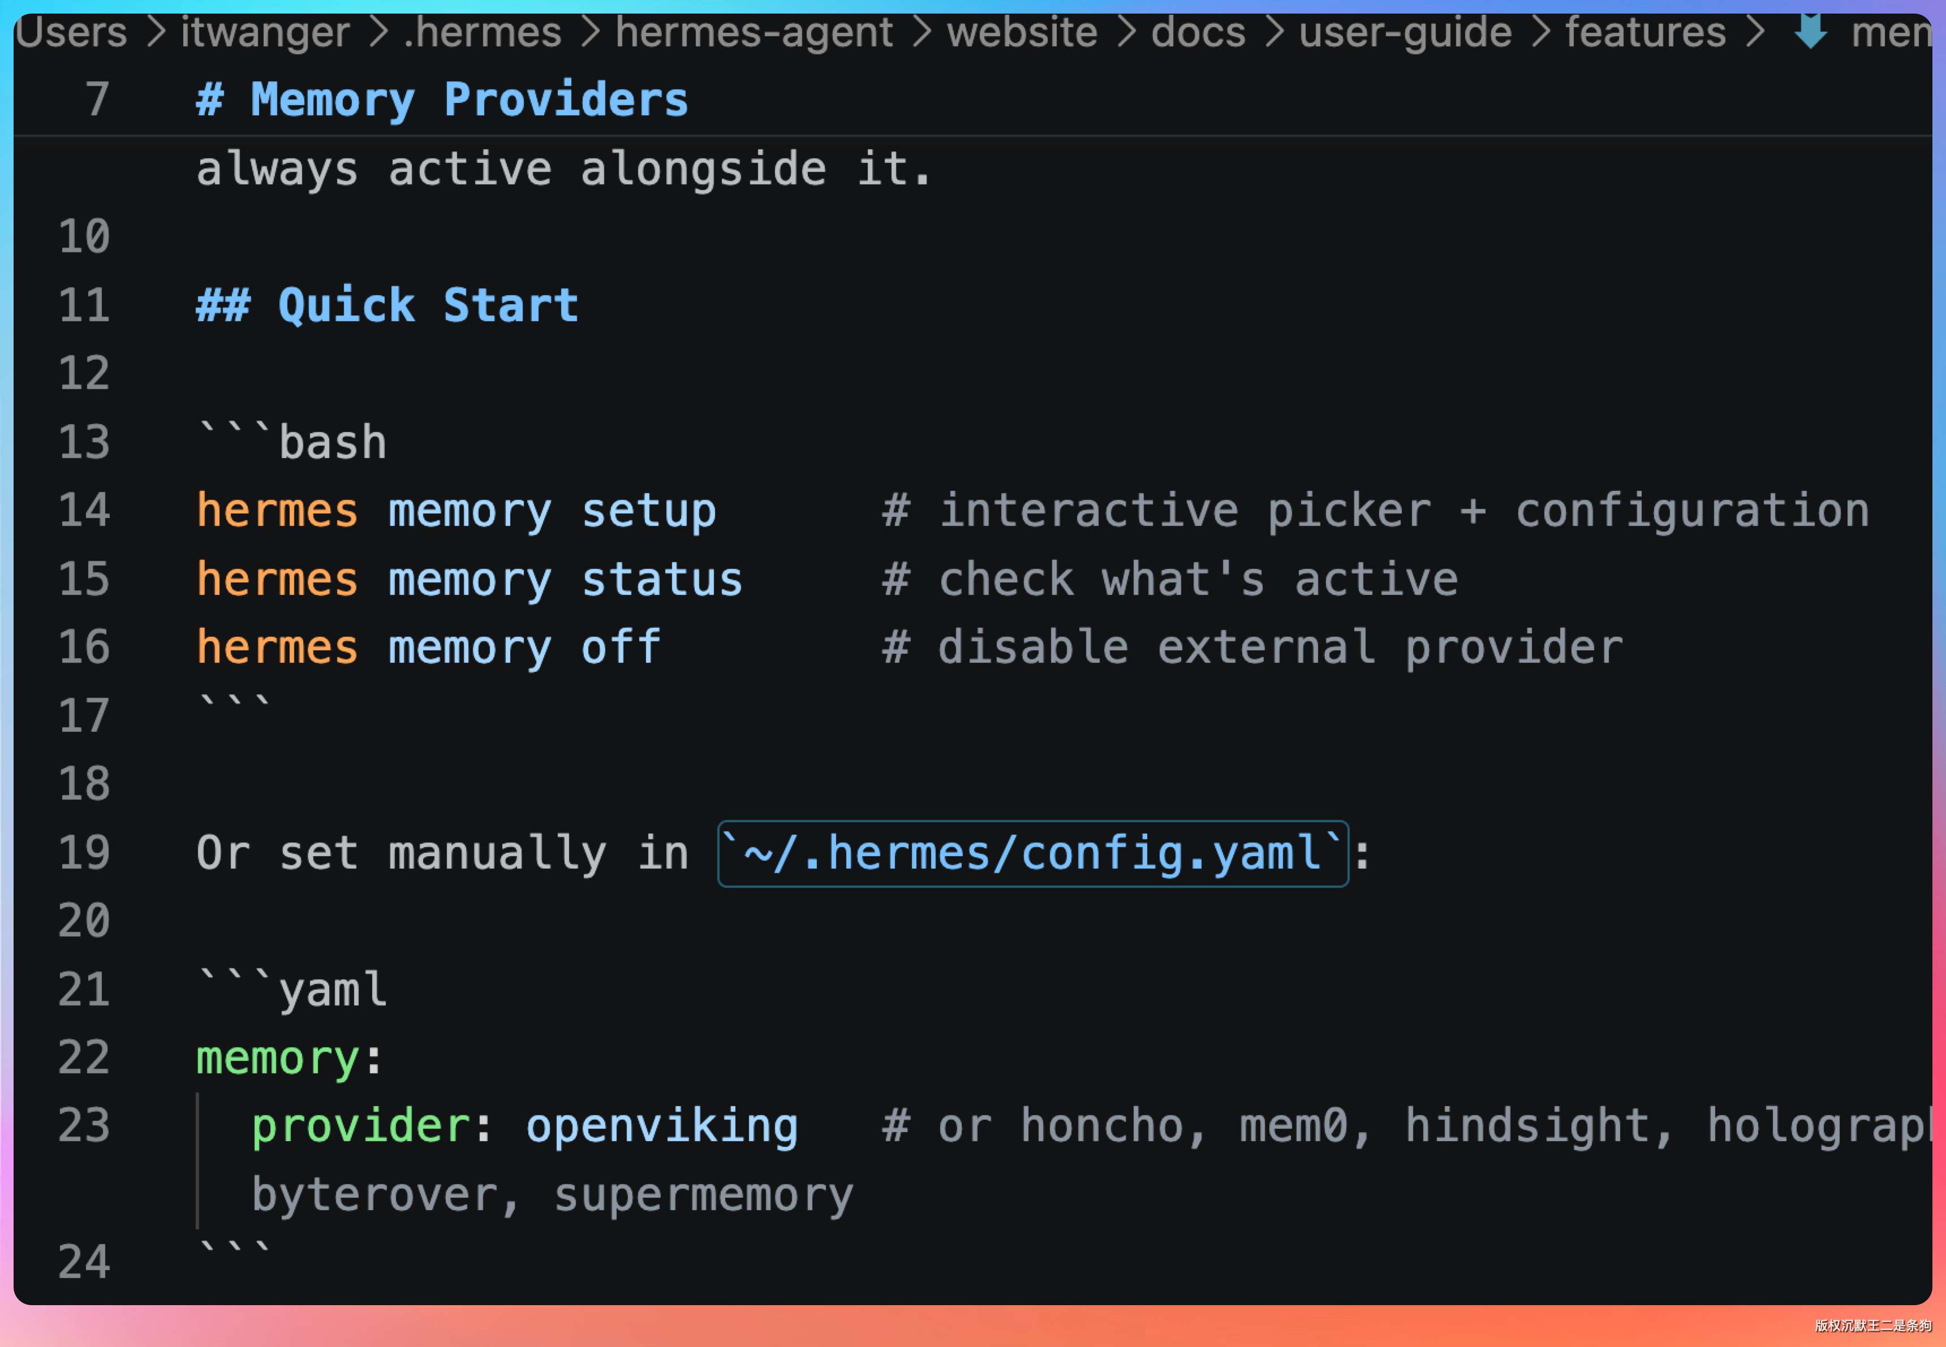Screen dimensions: 1946x1347
Task: Place cursor in hermes memory setup command
Action: pyautogui.click(x=456, y=511)
